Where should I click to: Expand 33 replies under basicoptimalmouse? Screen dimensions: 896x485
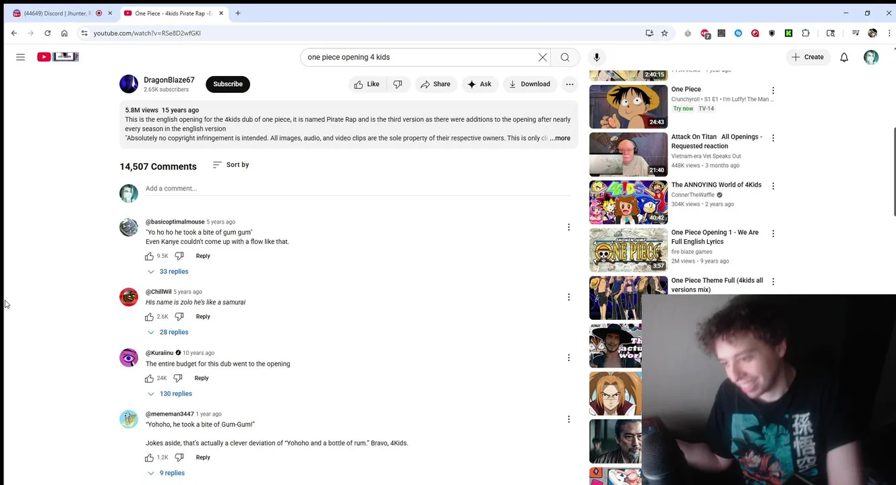tap(168, 271)
